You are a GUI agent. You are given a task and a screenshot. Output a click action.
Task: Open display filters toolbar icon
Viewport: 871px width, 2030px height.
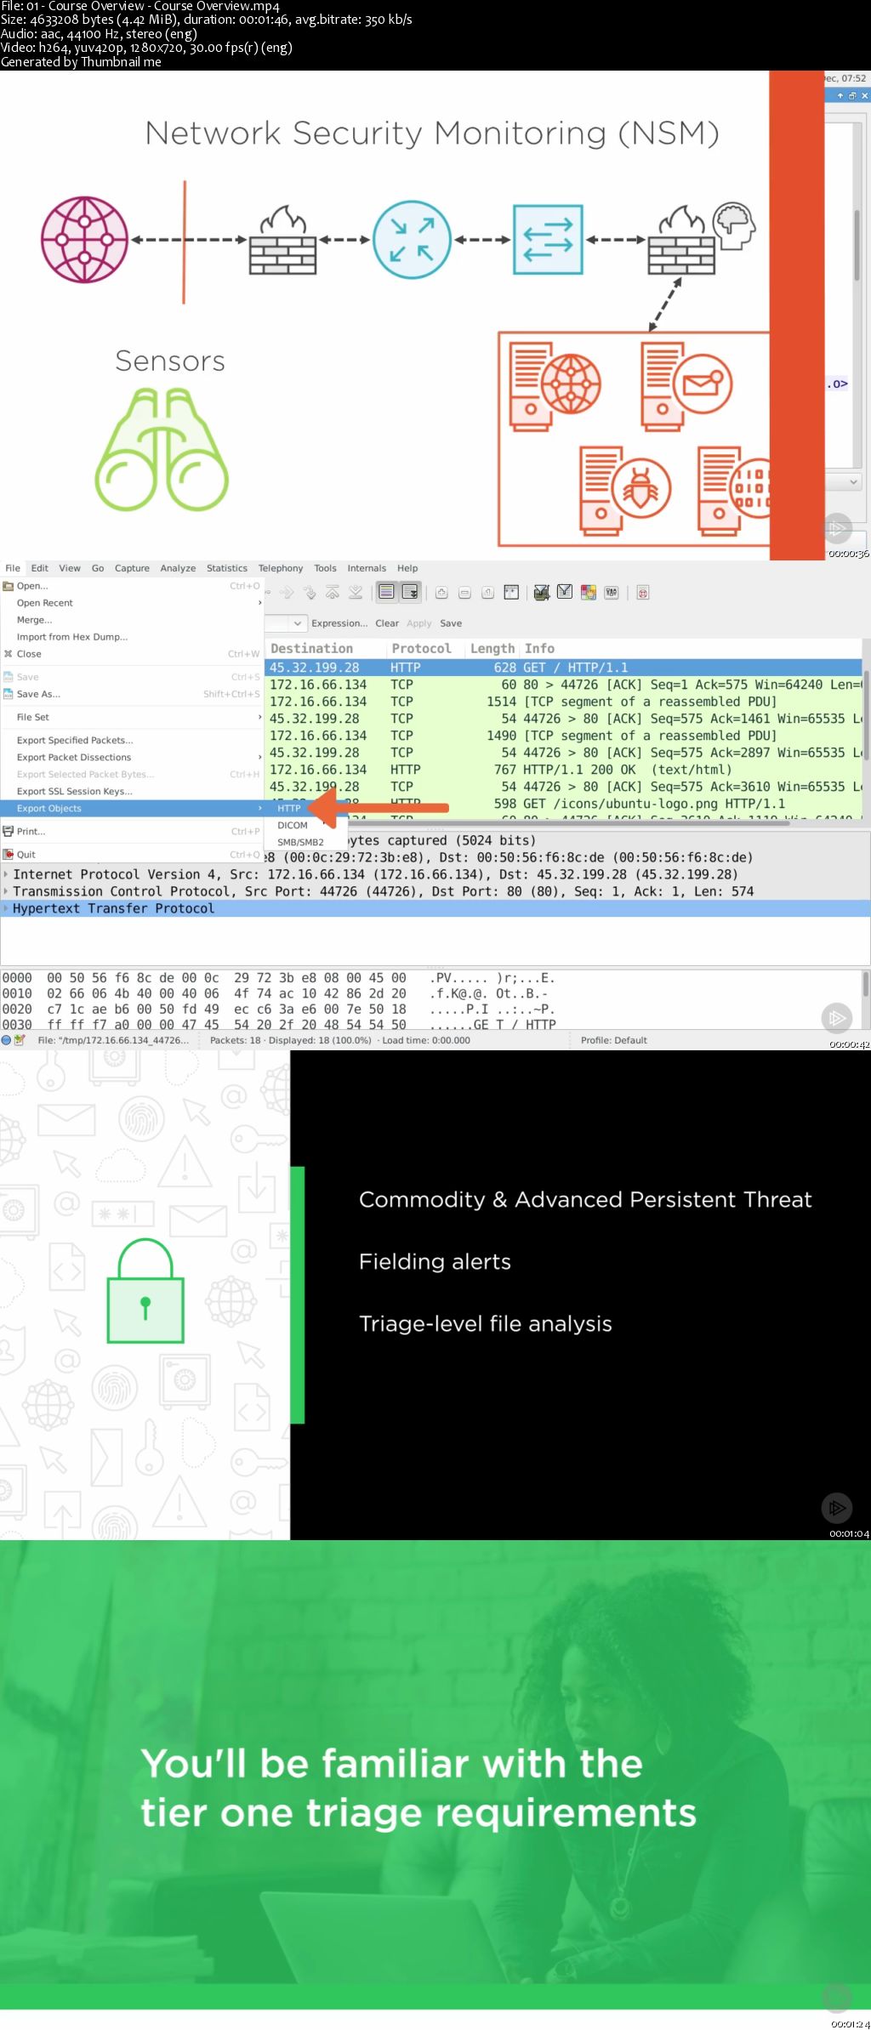565,592
